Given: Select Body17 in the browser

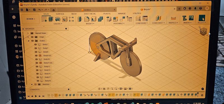Looking at the screenshot, I should pyautogui.click(x=48, y=77).
